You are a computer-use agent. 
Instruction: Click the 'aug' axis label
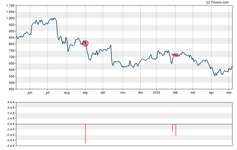[x=67, y=93]
